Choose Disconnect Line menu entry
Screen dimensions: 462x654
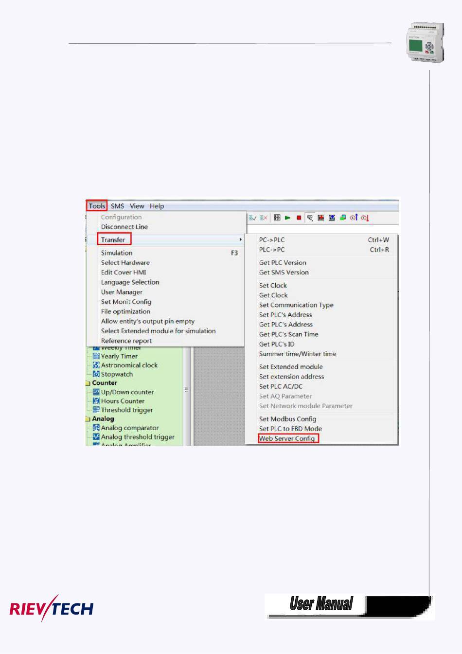124,227
